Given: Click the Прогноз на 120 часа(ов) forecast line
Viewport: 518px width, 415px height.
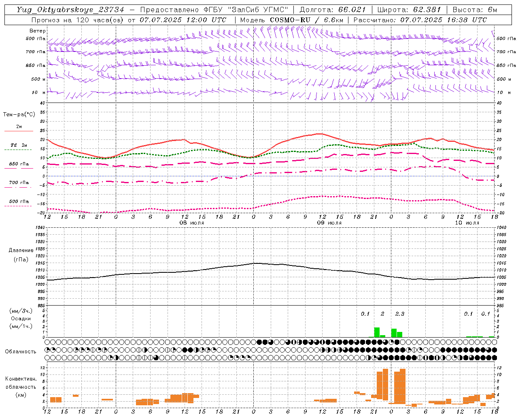Looking at the screenshot, I should tap(129, 20).
